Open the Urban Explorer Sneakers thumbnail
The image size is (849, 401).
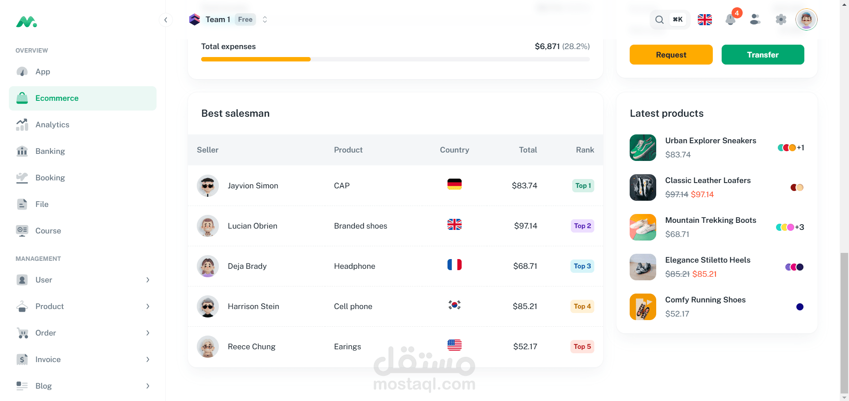[x=642, y=148]
